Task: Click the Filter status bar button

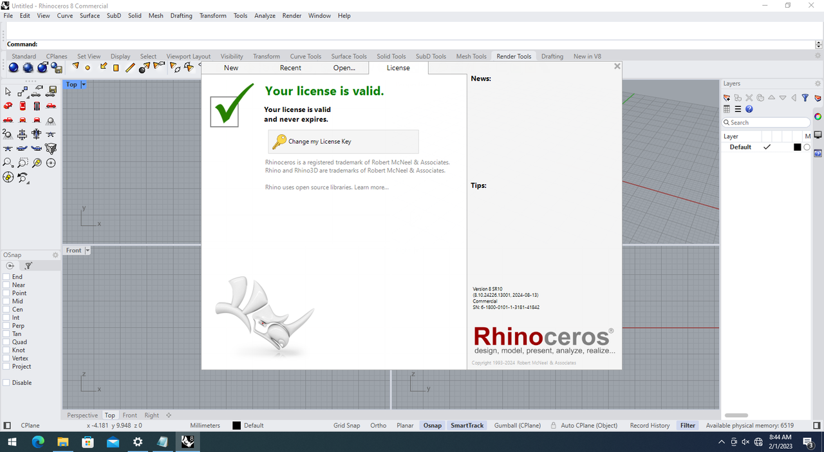Action: point(688,426)
